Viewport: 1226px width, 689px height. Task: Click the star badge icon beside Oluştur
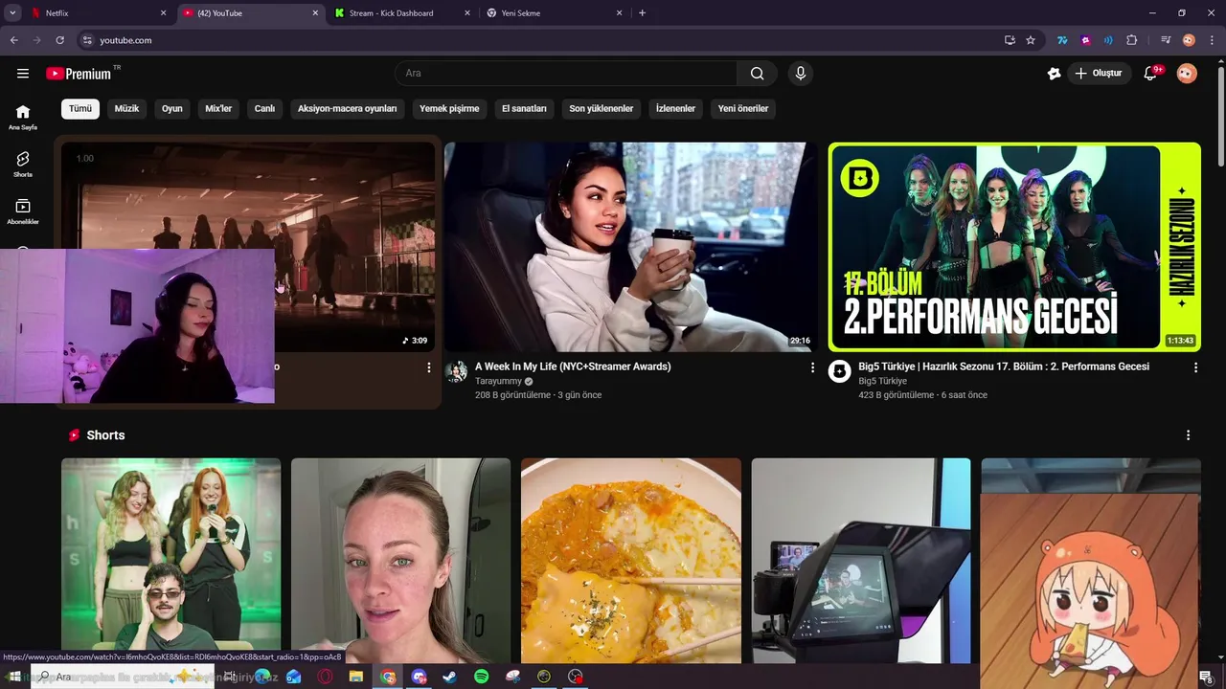(x=1055, y=74)
